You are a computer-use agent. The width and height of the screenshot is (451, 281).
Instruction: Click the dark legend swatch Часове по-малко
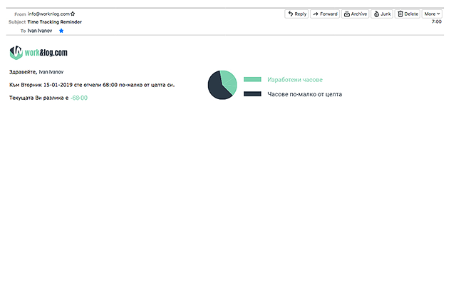click(x=252, y=94)
